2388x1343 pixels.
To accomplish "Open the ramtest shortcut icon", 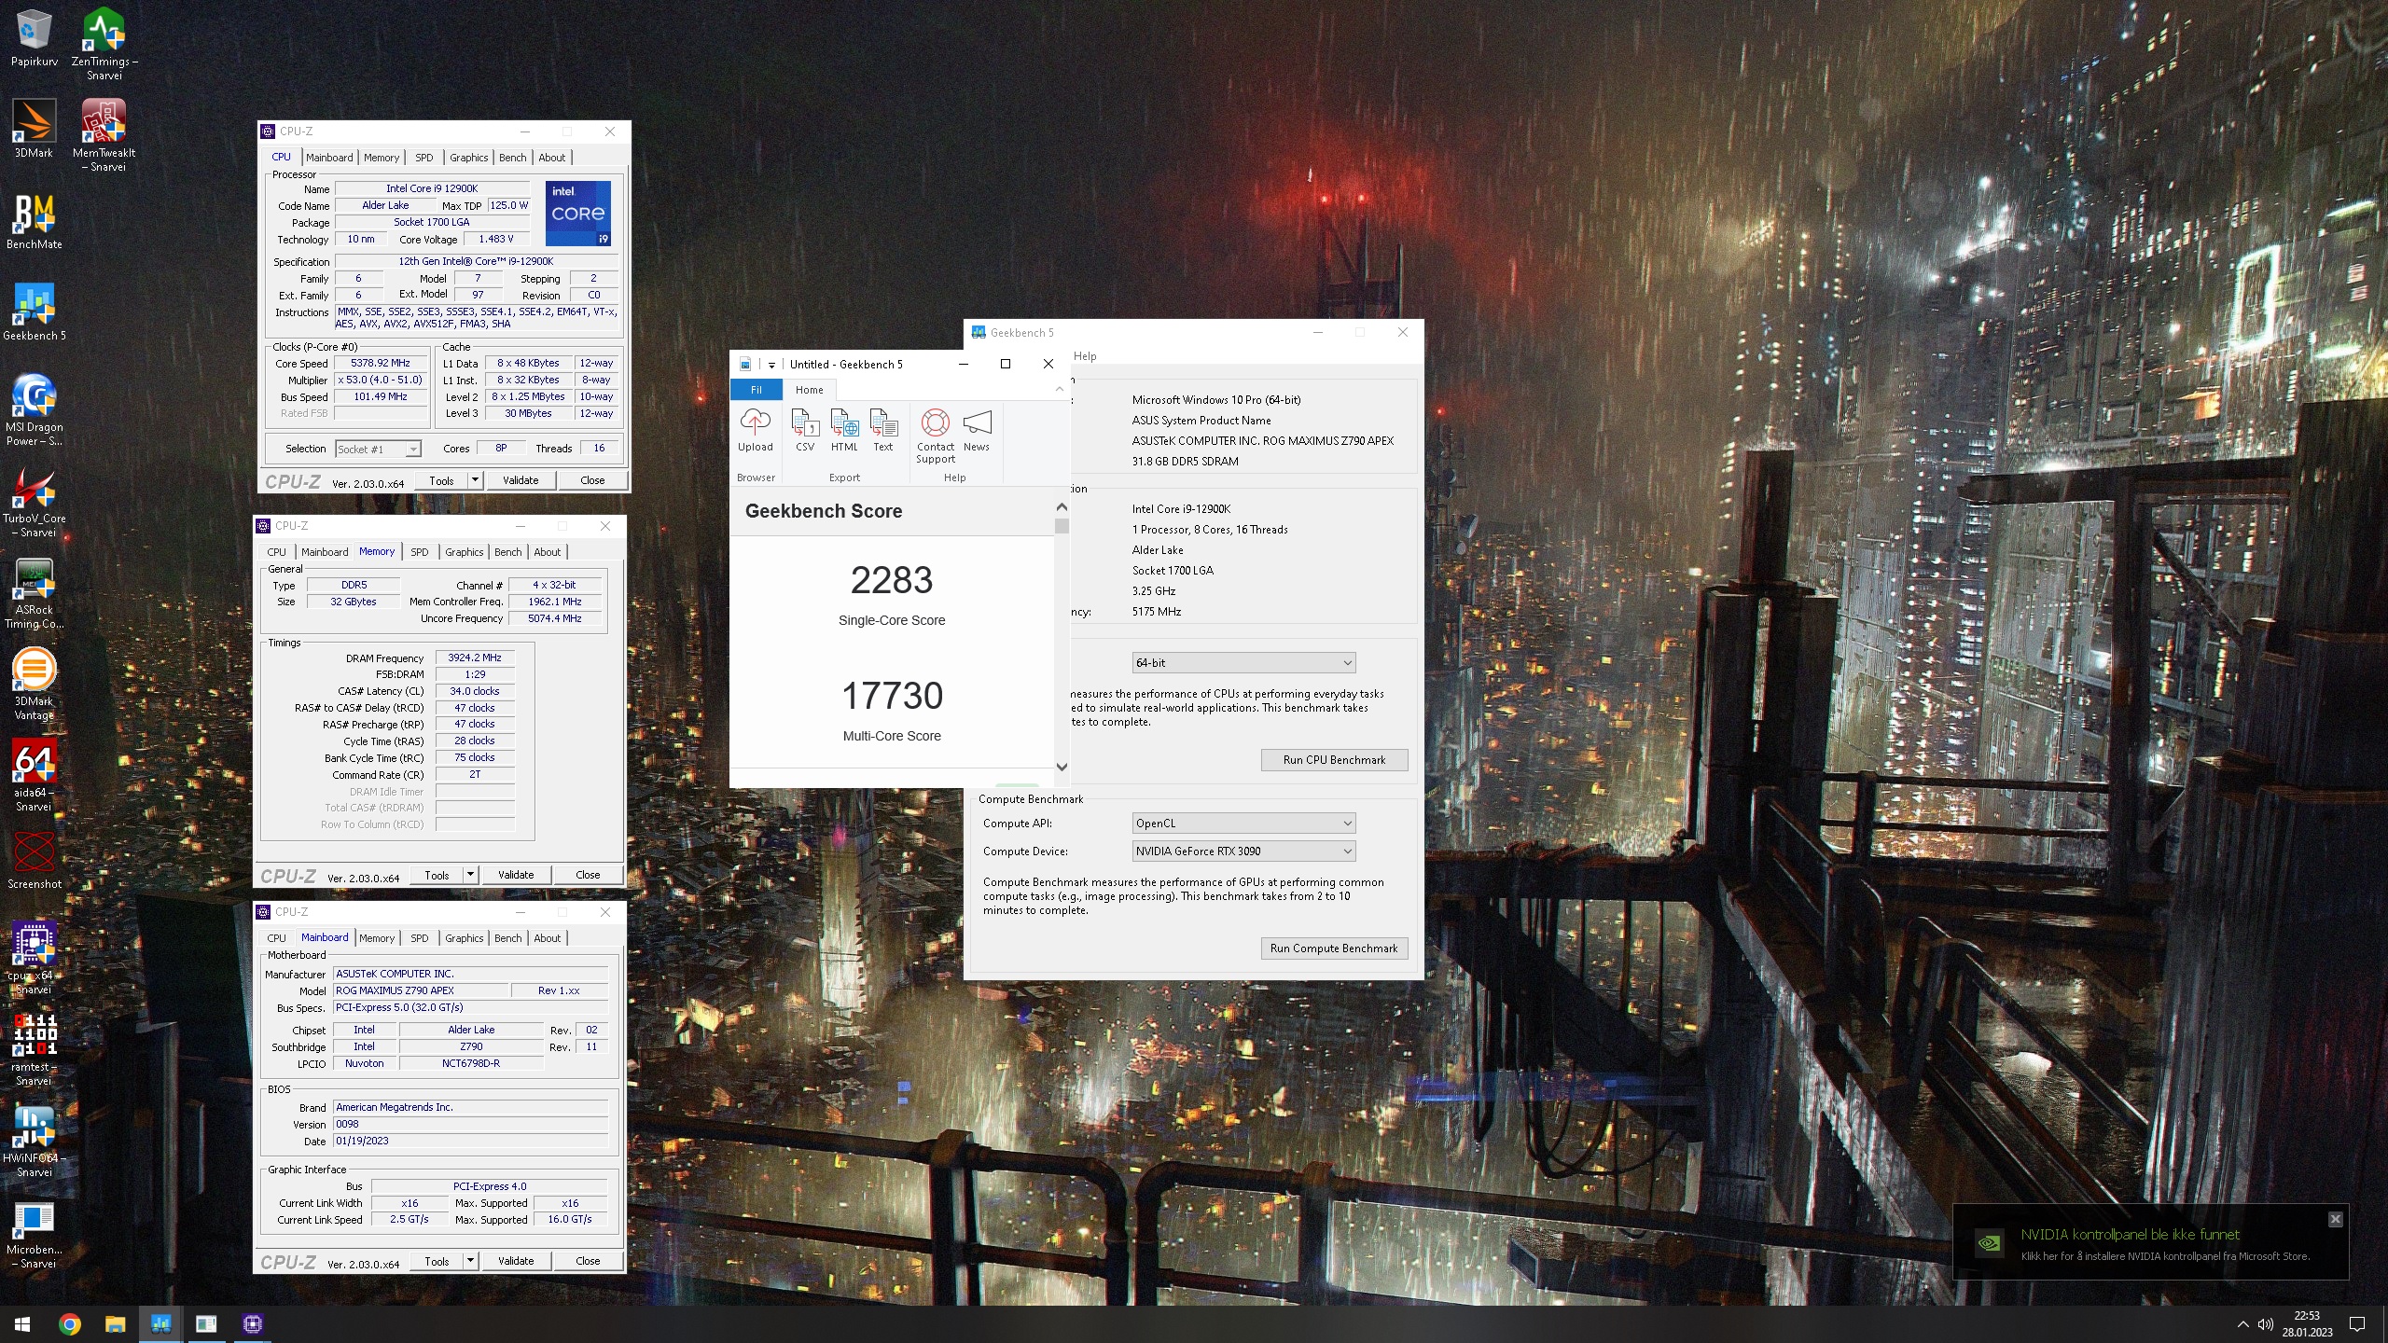I will click(x=35, y=1050).
